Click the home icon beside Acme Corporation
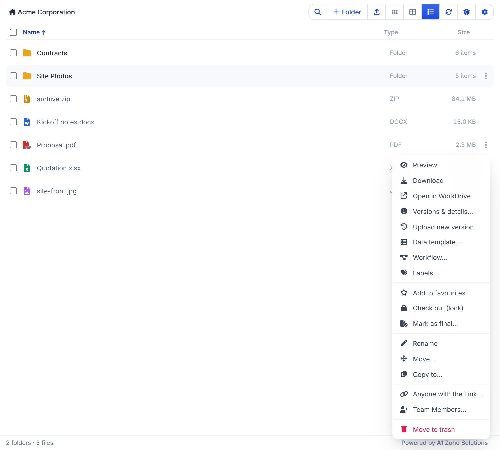The image size is (500, 450). [12, 12]
